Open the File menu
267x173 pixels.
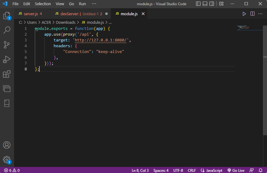pyautogui.click(x=16, y=4)
